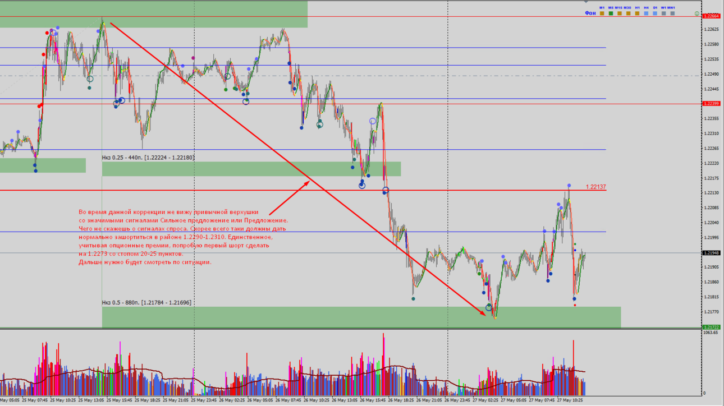
Task: Select the H1 timeframe square
Action: (x=637, y=13)
